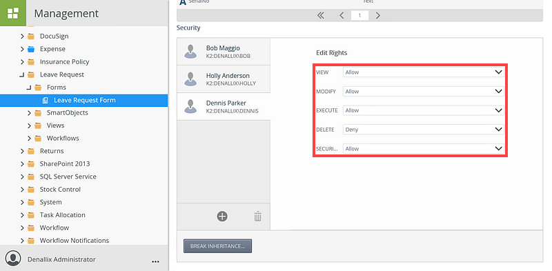Click the page number input field

click(x=359, y=15)
